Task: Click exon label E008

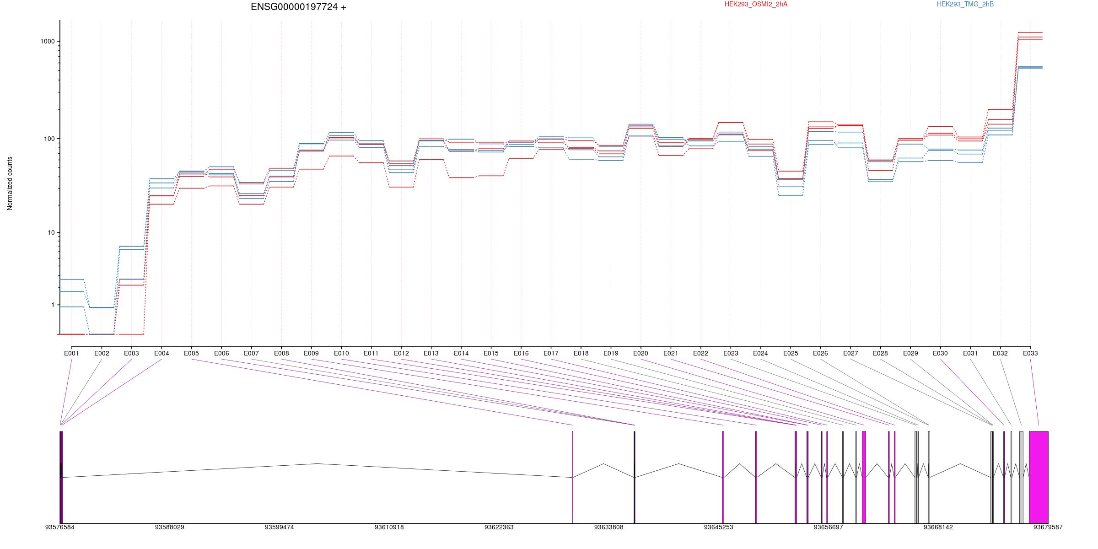Action: [x=281, y=353]
